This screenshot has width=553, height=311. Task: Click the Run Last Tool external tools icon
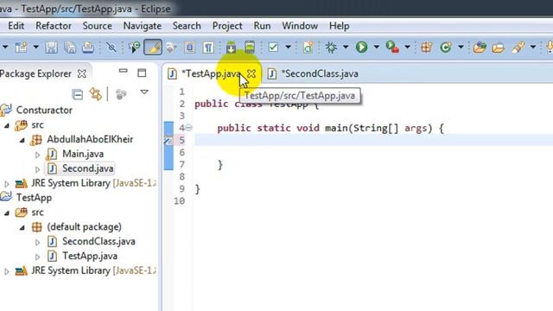(x=392, y=48)
